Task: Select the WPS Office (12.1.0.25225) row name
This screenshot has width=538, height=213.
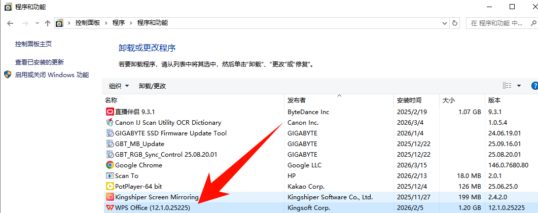Action: pyautogui.click(x=153, y=207)
